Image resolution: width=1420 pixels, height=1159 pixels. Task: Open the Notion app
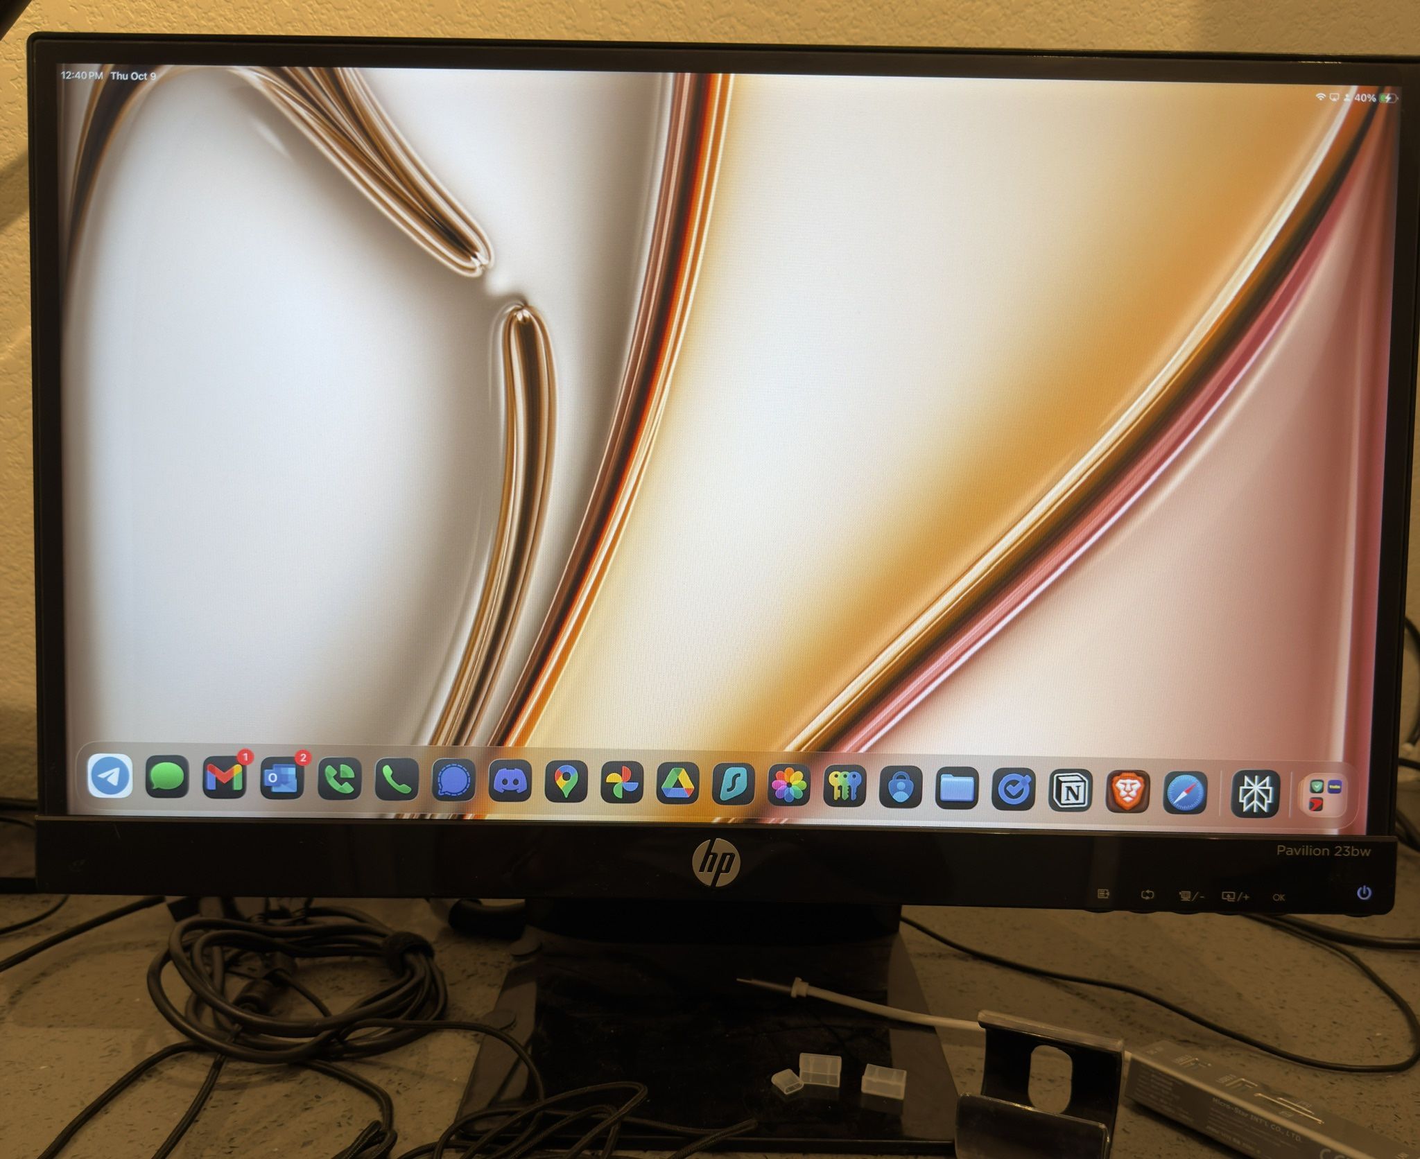[x=1071, y=791]
